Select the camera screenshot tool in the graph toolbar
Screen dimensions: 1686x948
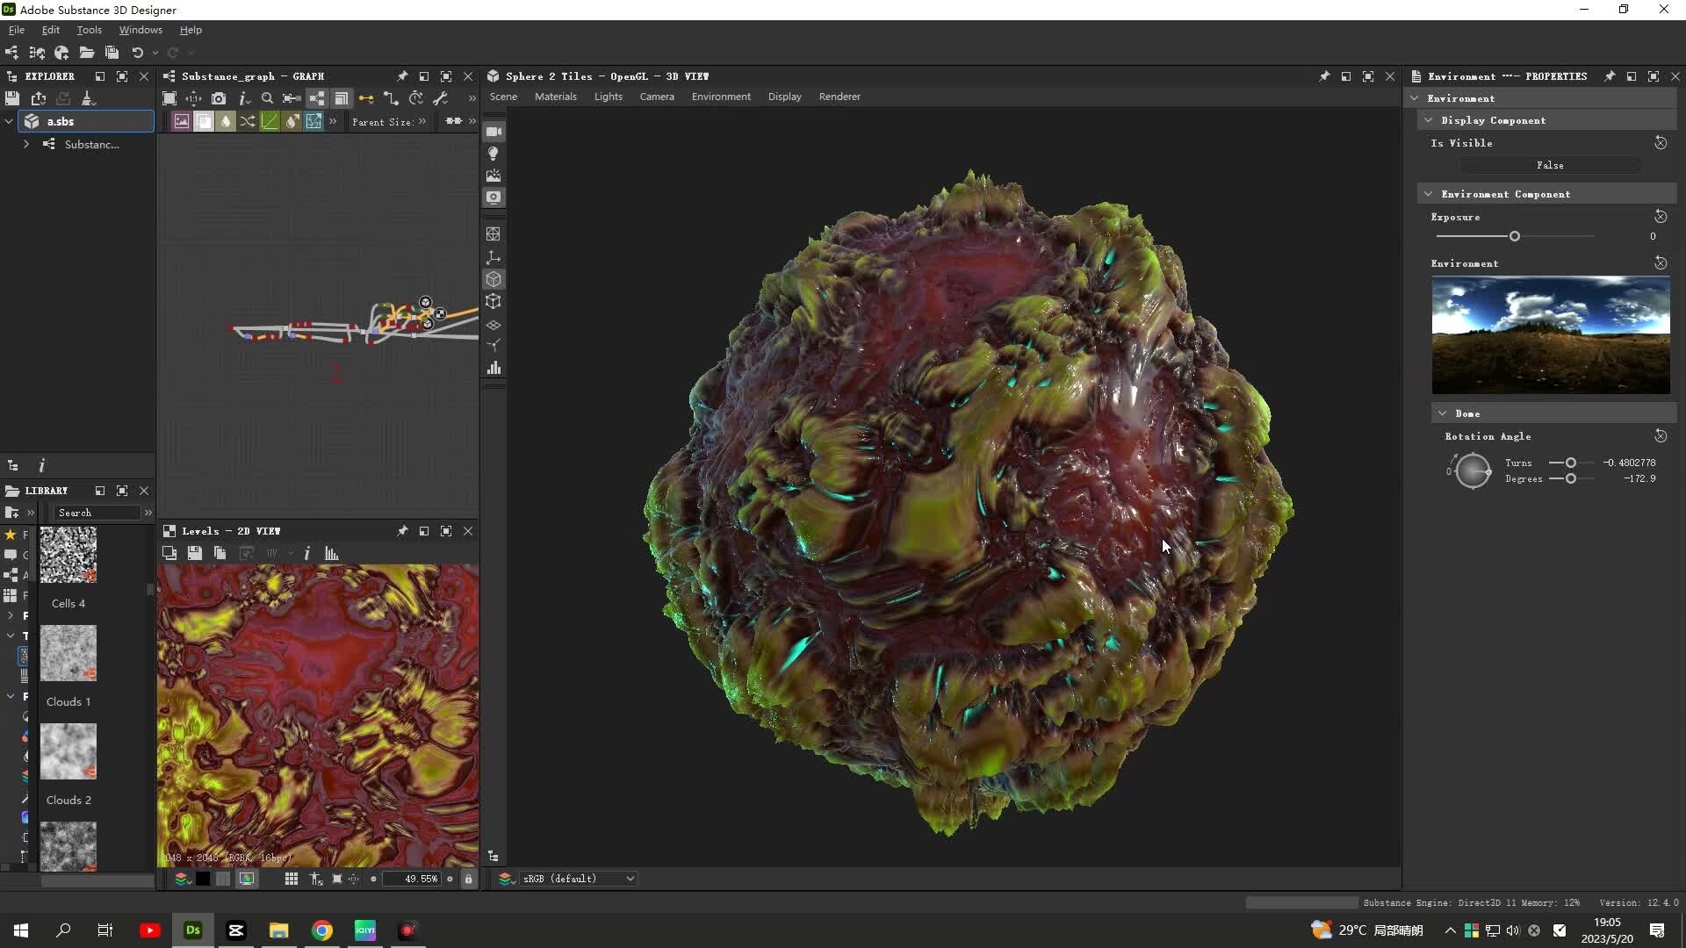click(x=219, y=98)
